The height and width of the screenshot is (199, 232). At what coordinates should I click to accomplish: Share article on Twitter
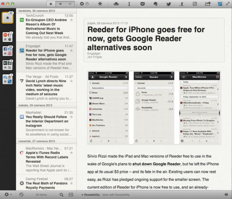tap(168, 4)
